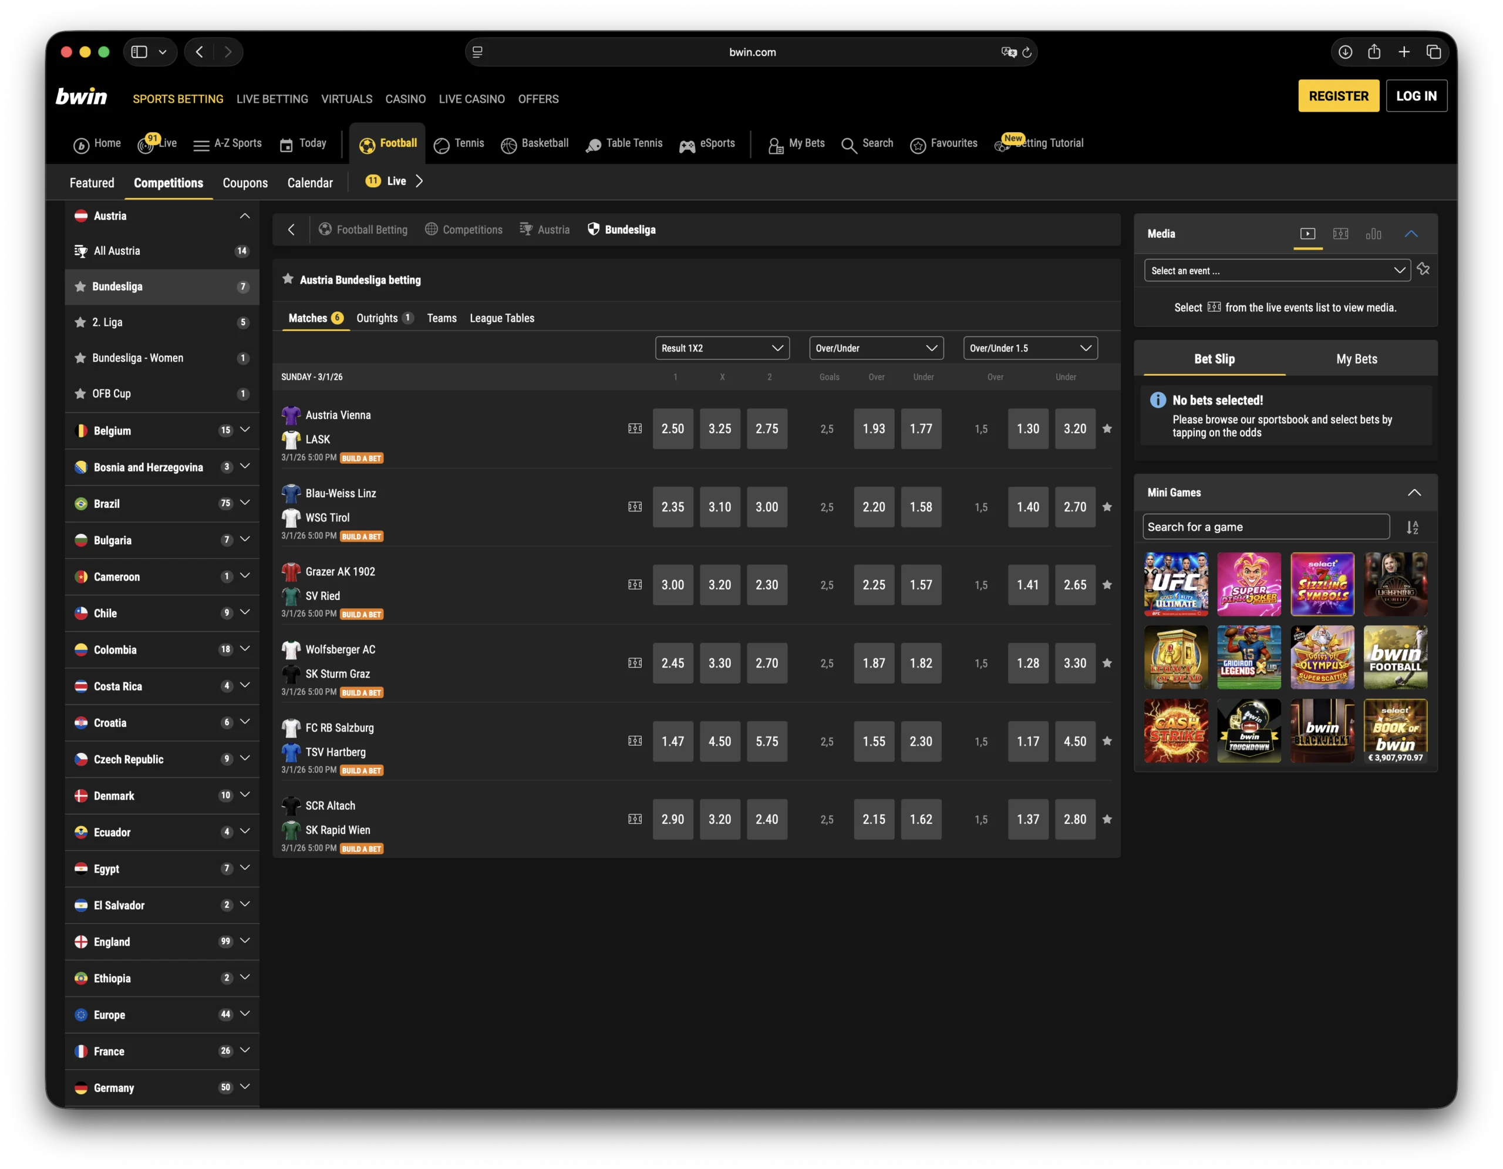Open the Result 1X2 market dropdown
This screenshot has height=1169, width=1503.
click(722, 348)
